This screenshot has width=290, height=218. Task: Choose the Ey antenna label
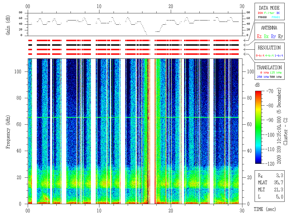click(x=280, y=36)
